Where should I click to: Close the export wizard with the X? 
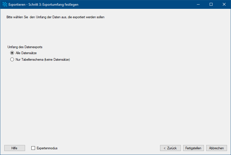click(224, 5)
